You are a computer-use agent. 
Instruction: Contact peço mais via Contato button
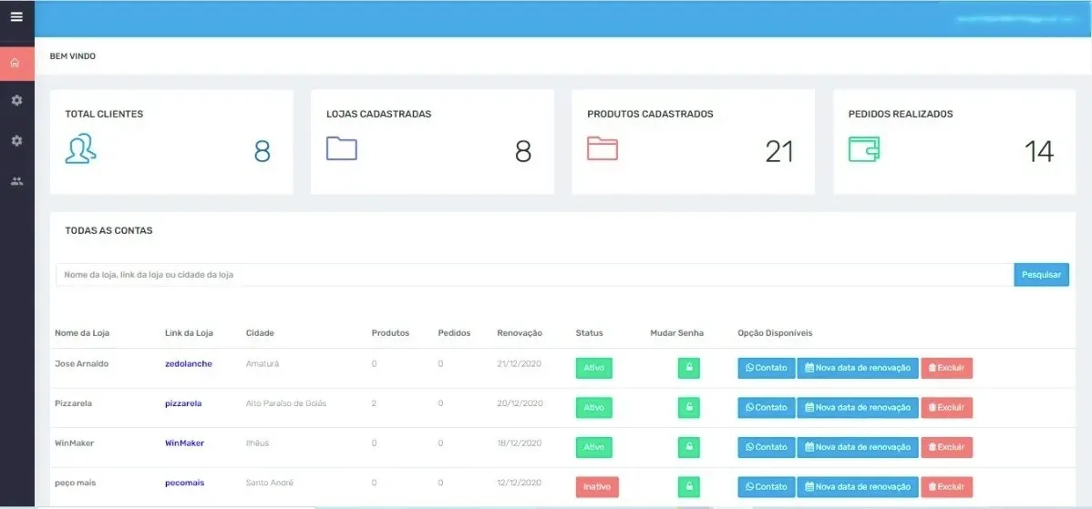tap(766, 487)
